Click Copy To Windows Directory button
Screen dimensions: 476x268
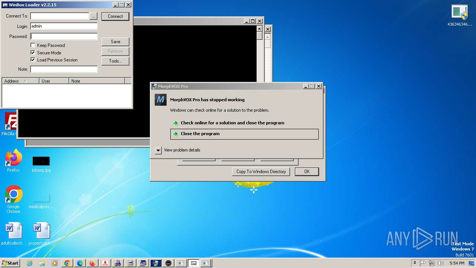tap(261, 172)
